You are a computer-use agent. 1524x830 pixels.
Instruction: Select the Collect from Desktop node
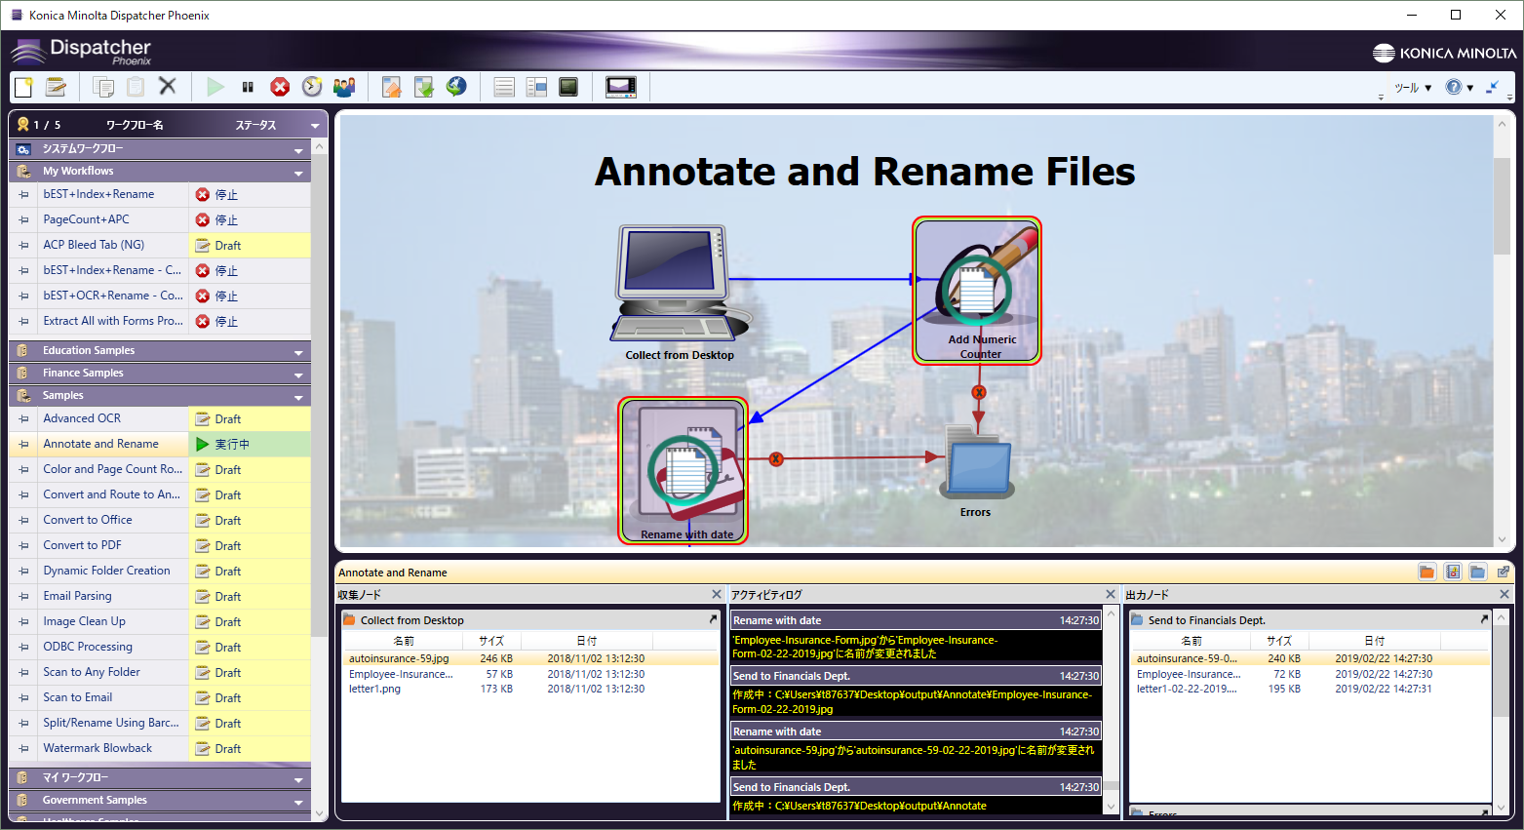[x=680, y=293]
